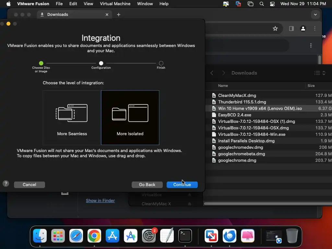Open the Apple menu

tap(8, 4)
